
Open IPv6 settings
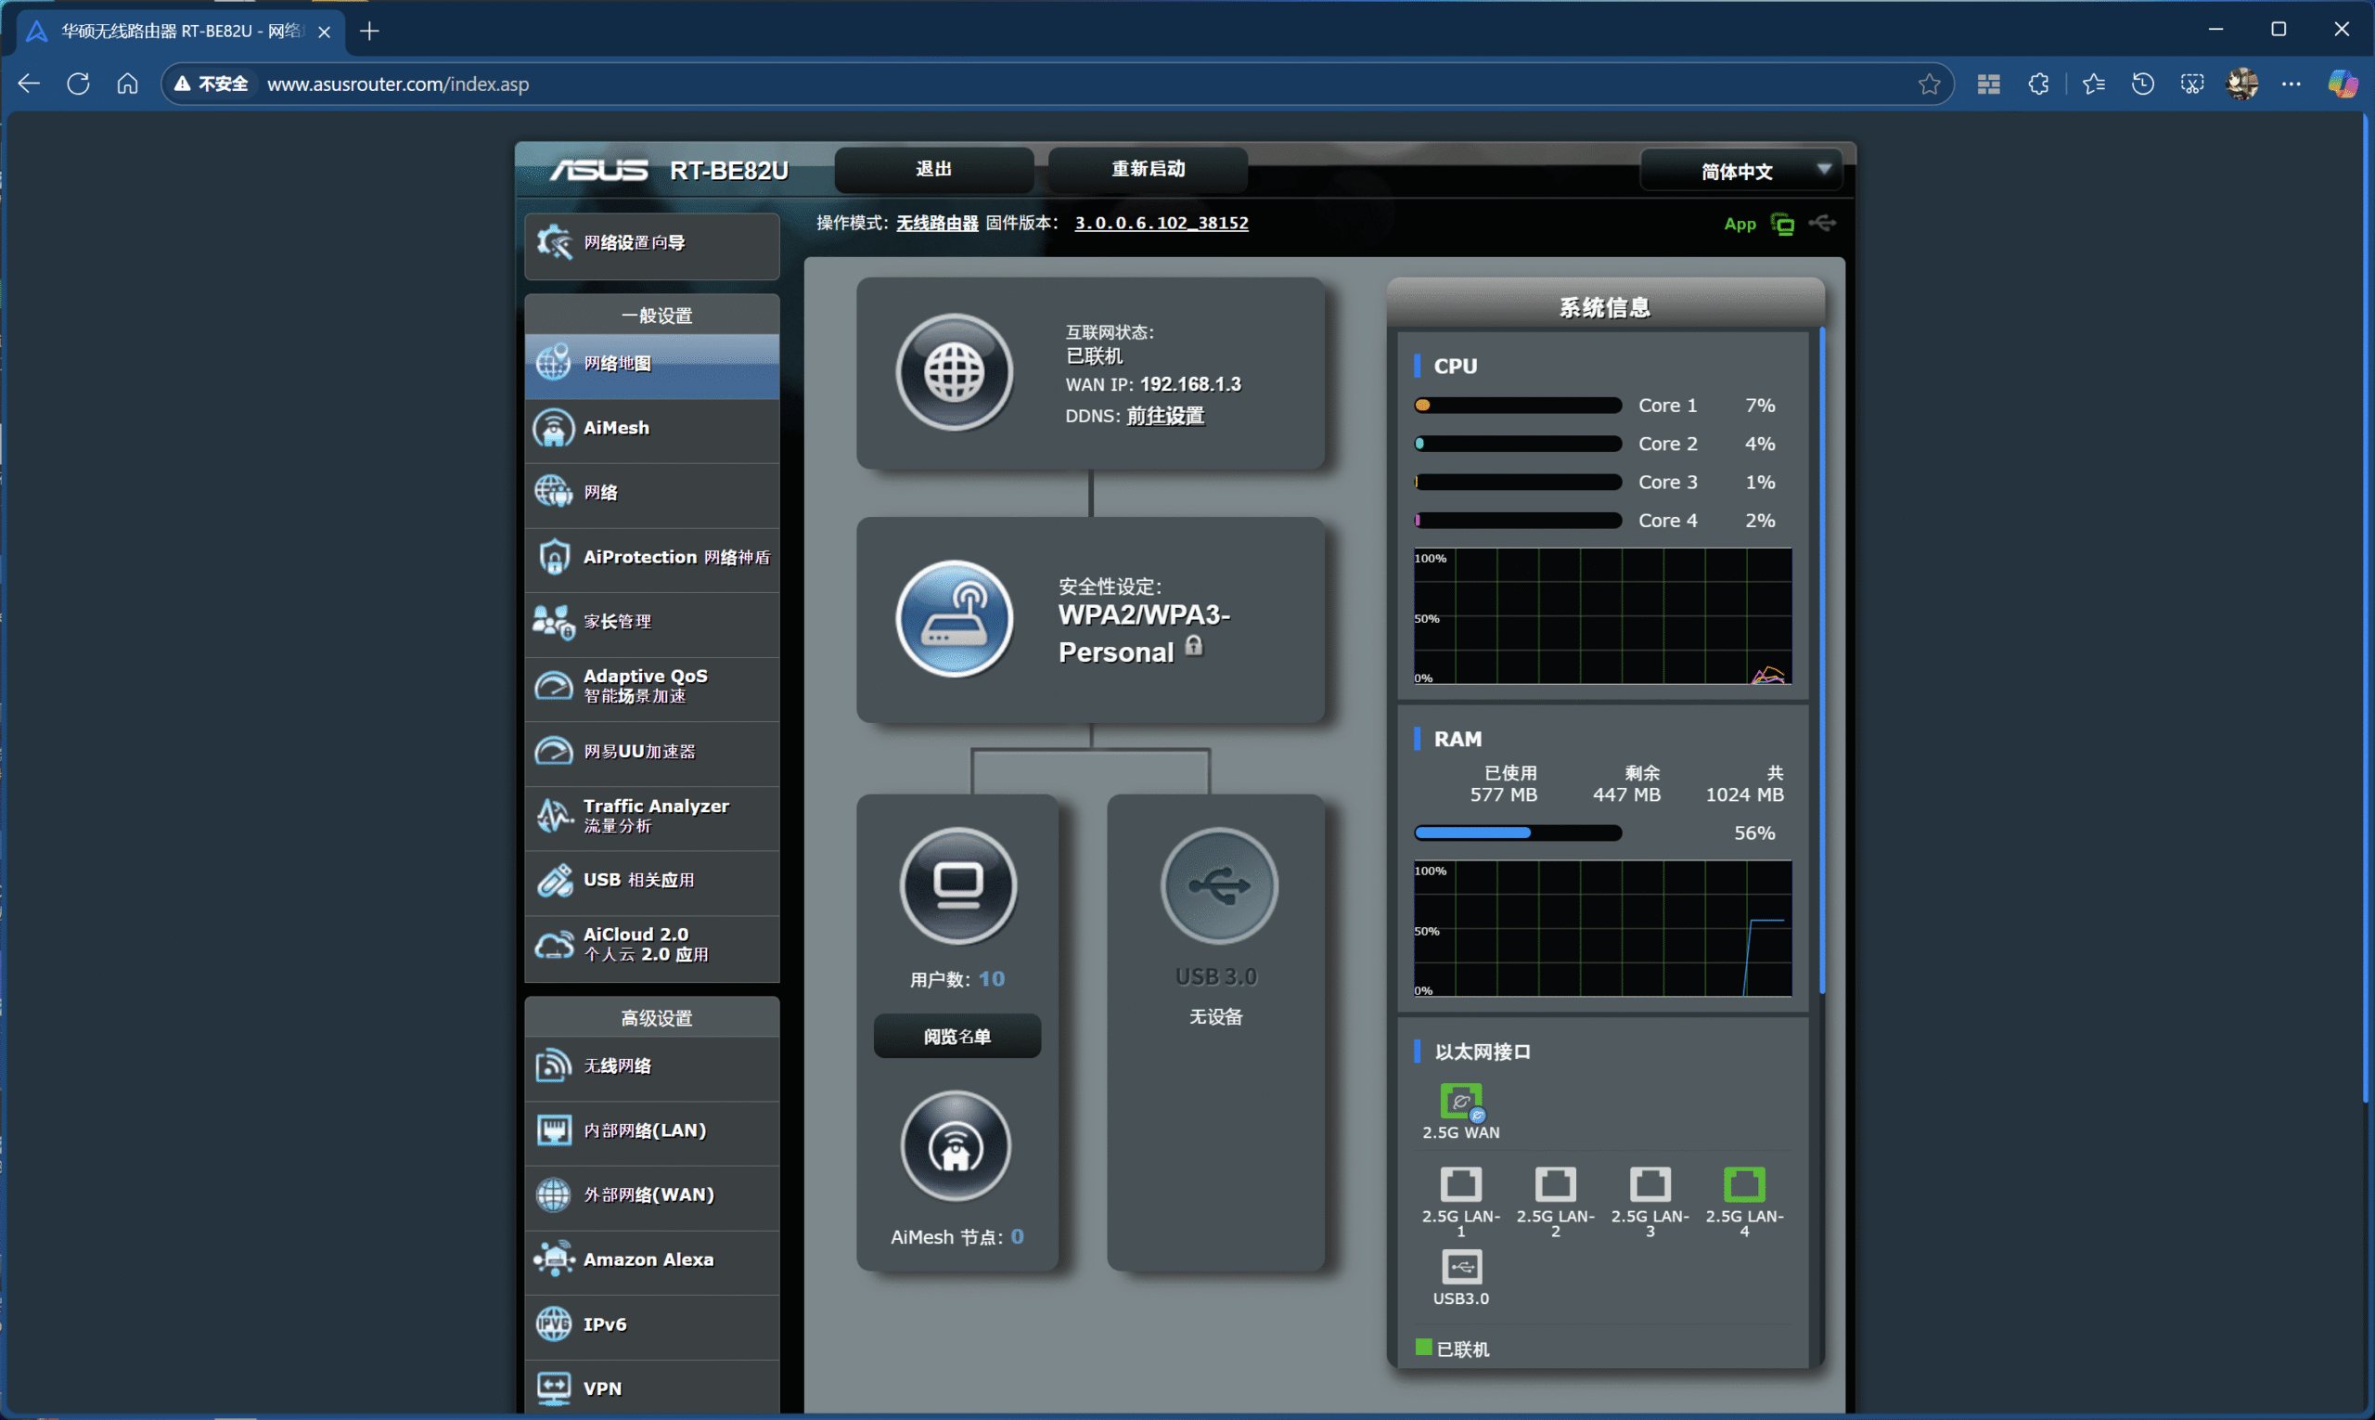tap(651, 1325)
